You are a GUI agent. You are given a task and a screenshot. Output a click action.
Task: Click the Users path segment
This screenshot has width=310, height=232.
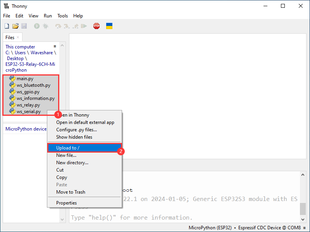coord(20,53)
